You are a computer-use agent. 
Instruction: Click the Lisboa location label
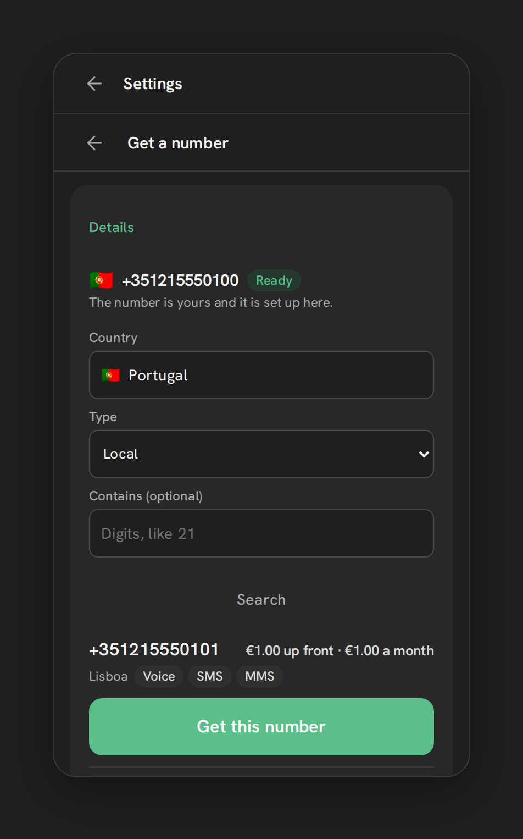coord(108,676)
